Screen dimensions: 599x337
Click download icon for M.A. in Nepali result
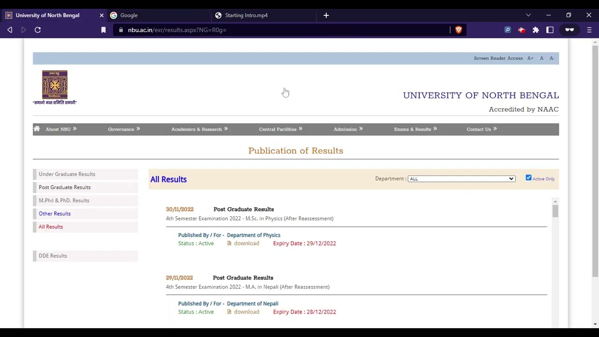click(x=229, y=312)
